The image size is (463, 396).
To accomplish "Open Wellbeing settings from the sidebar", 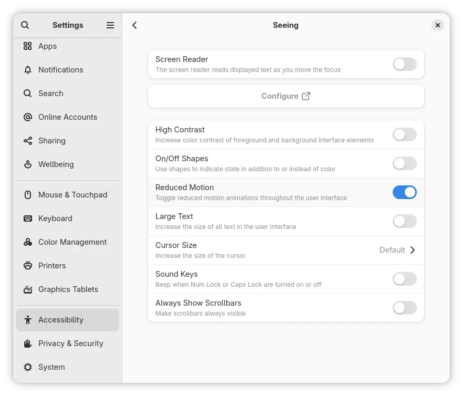I will click(x=28, y=164).
